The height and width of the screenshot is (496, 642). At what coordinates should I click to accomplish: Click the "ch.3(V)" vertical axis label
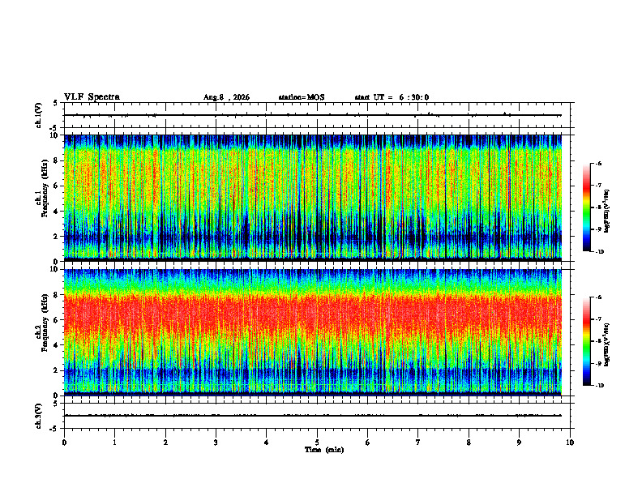pyautogui.click(x=39, y=416)
